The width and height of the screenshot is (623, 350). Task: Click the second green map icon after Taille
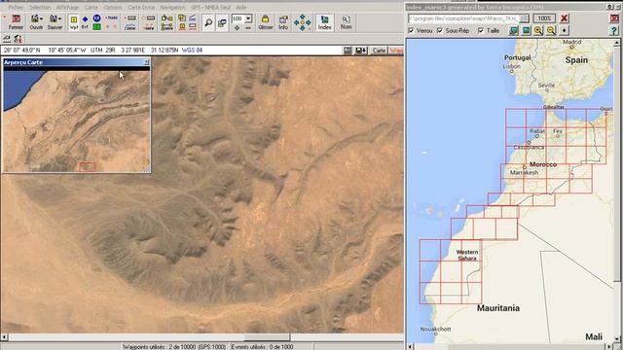coord(526,30)
